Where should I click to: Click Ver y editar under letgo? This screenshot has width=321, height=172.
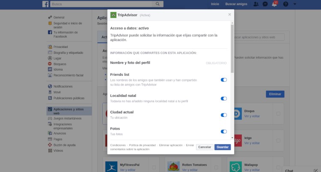252,143
